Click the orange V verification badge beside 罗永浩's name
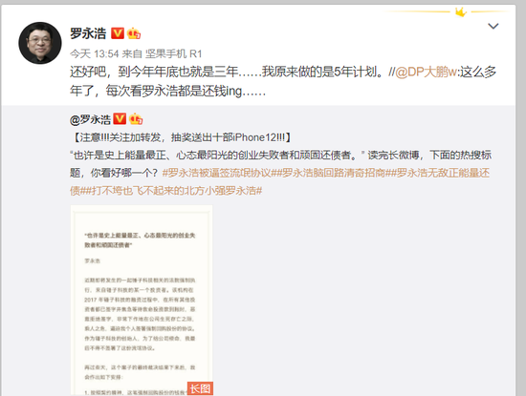 pos(118,33)
